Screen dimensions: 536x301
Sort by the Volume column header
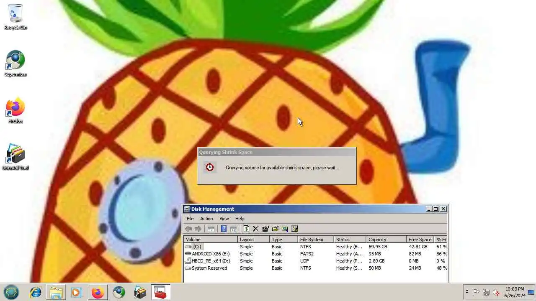point(211,240)
